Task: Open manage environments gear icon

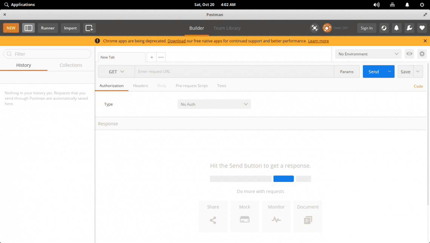Action: [422, 54]
